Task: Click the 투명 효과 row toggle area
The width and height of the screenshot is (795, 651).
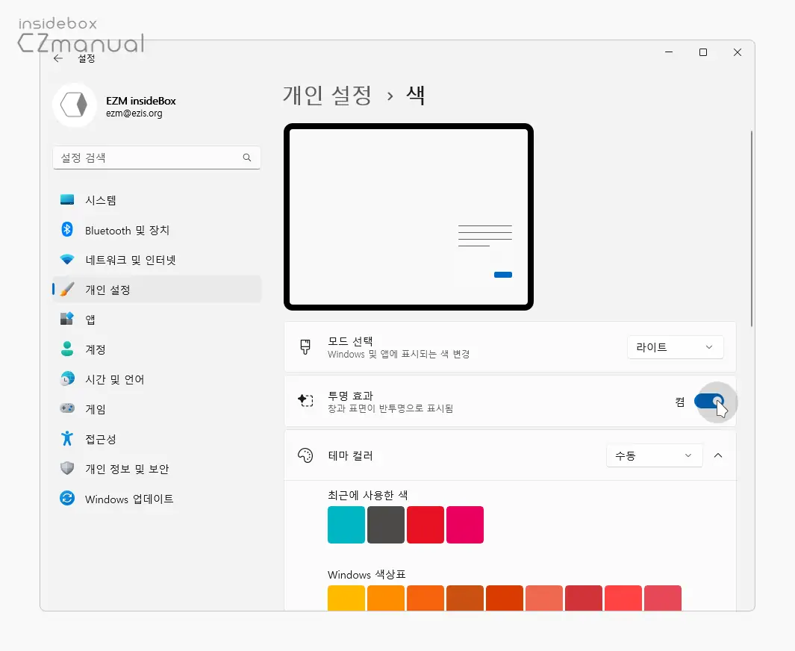Action: (x=708, y=401)
